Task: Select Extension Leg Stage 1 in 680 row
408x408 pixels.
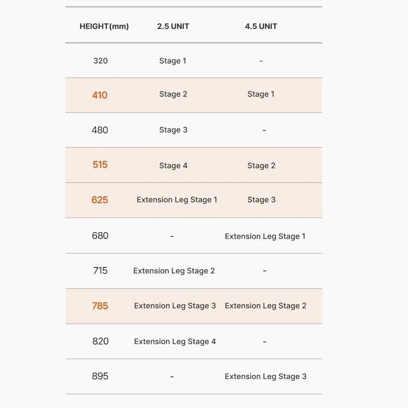Action: (x=265, y=236)
